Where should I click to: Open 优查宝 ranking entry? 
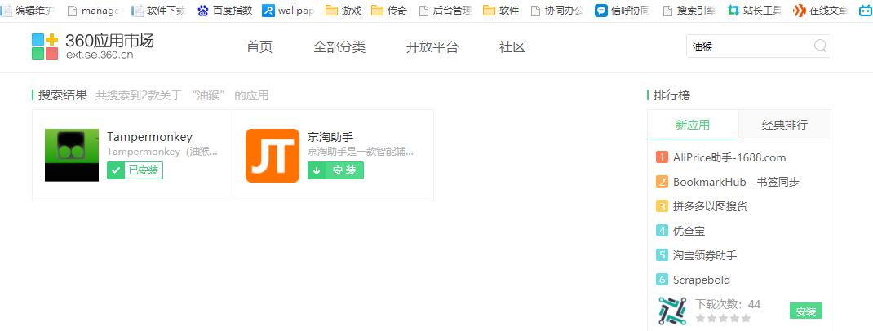pyautogui.click(x=689, y=231)
